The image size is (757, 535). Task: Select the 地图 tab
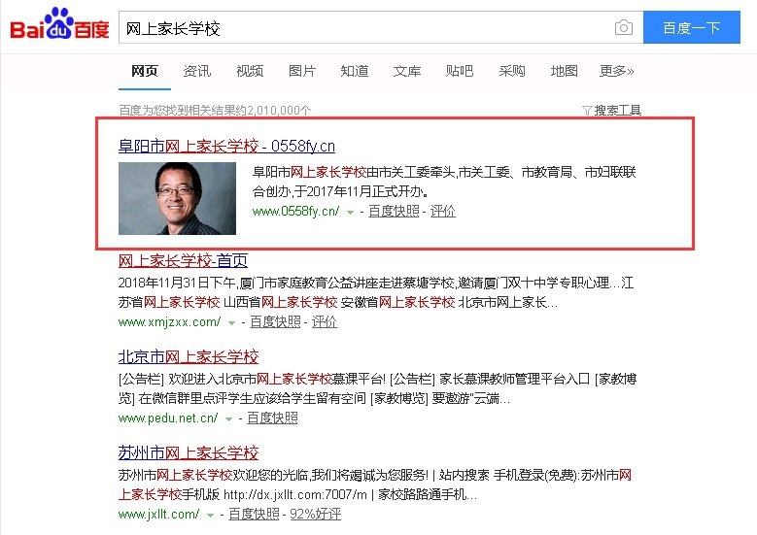pyautogui.click(x=564, y=71)
